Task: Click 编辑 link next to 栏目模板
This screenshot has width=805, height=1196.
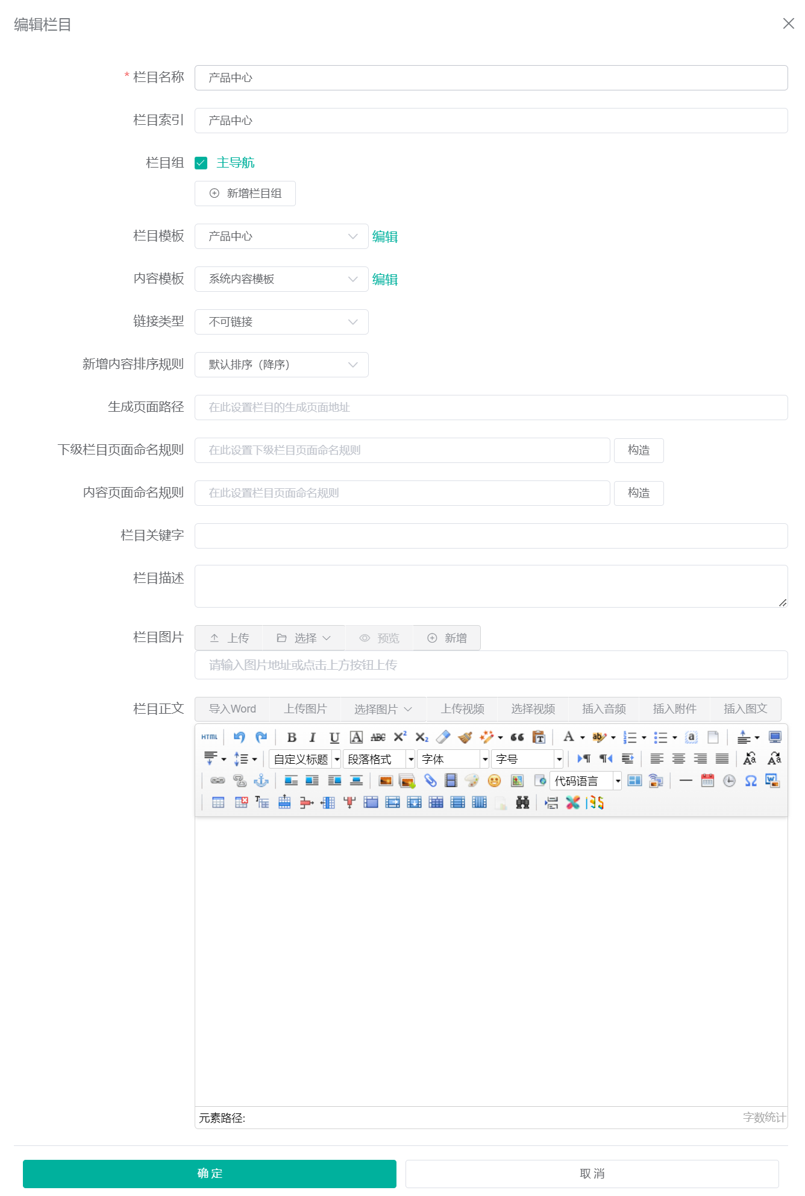Action: tap(384, 236)
